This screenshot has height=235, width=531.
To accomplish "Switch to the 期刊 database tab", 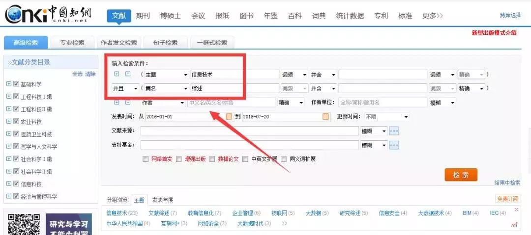I will pyautogui.click(x=142, y=16).
